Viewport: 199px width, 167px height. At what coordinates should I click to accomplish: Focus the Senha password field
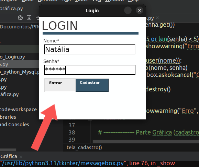[x=90, y=70]
